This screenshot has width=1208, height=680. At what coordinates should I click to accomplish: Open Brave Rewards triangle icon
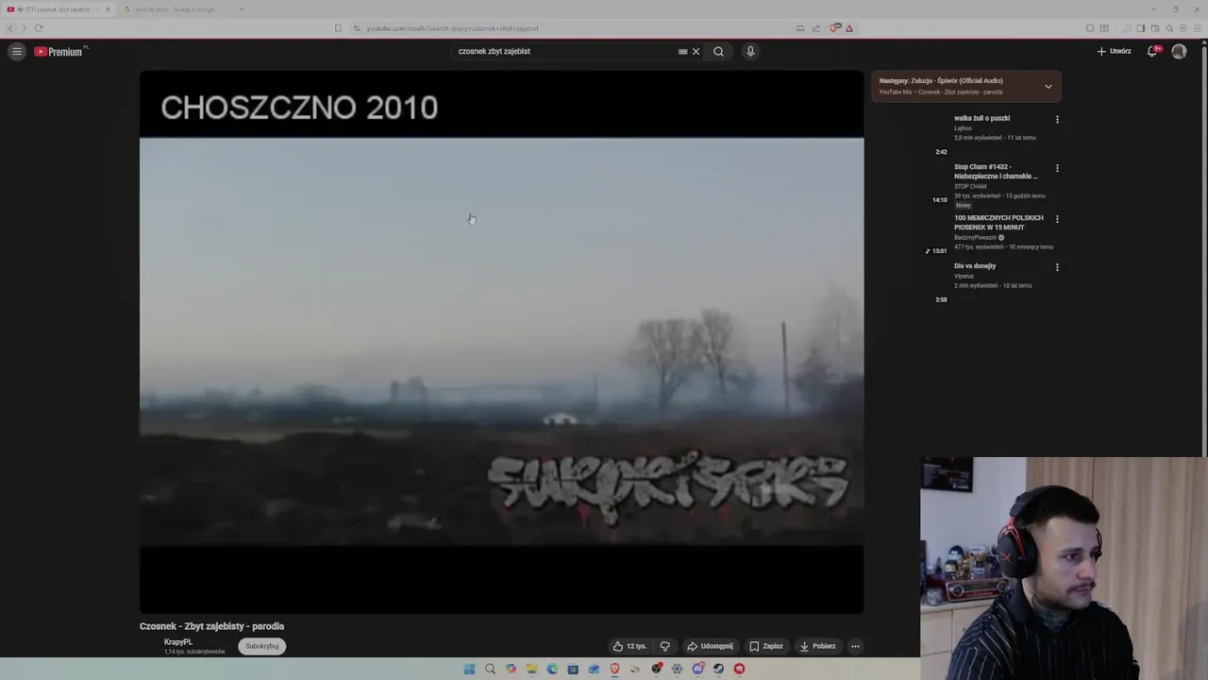click(849, 28)
